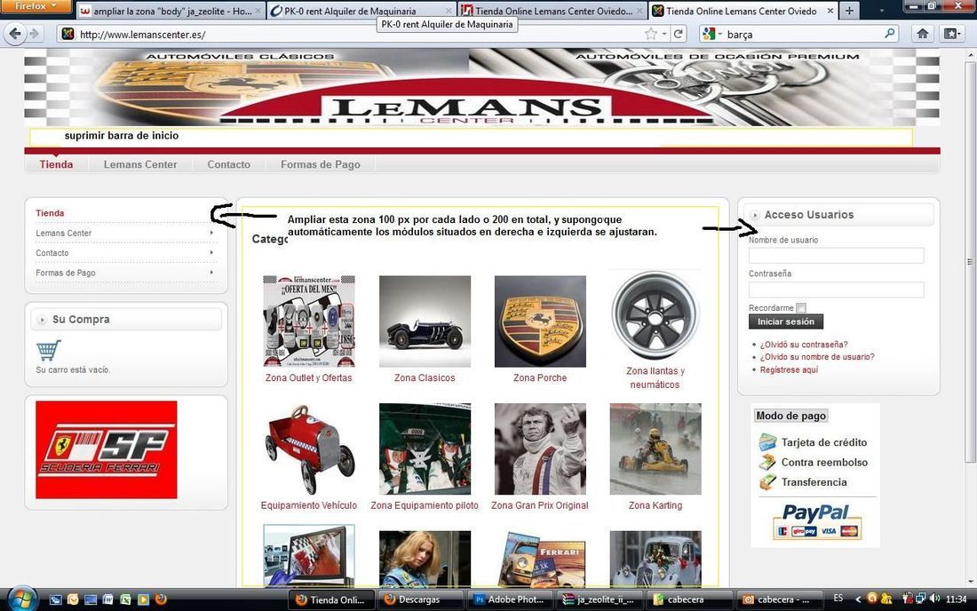Open Formas de Pago in the top menu
Image resolution: width=977 pixels, height=611 pixels.
tap(321, 164)
